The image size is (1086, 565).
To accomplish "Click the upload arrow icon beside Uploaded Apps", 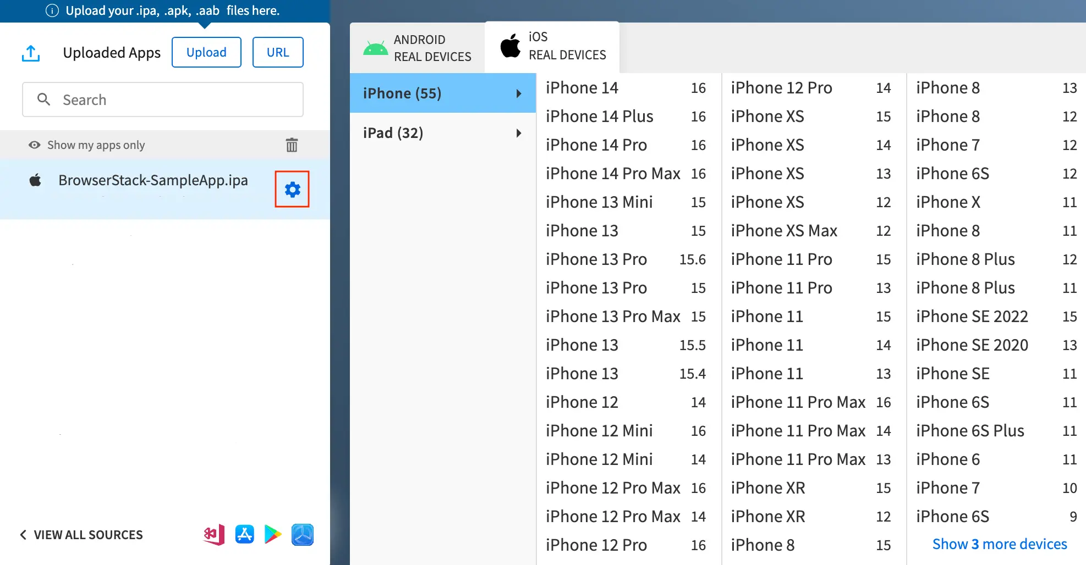I will (31, 53).
